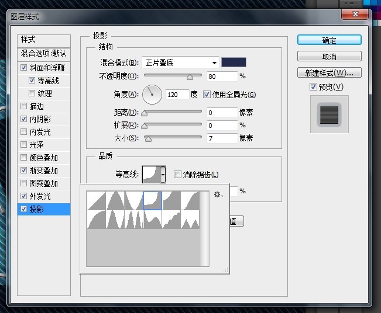Pick the inverted cone contour preset
381x313 pixels.
(134, 200)
